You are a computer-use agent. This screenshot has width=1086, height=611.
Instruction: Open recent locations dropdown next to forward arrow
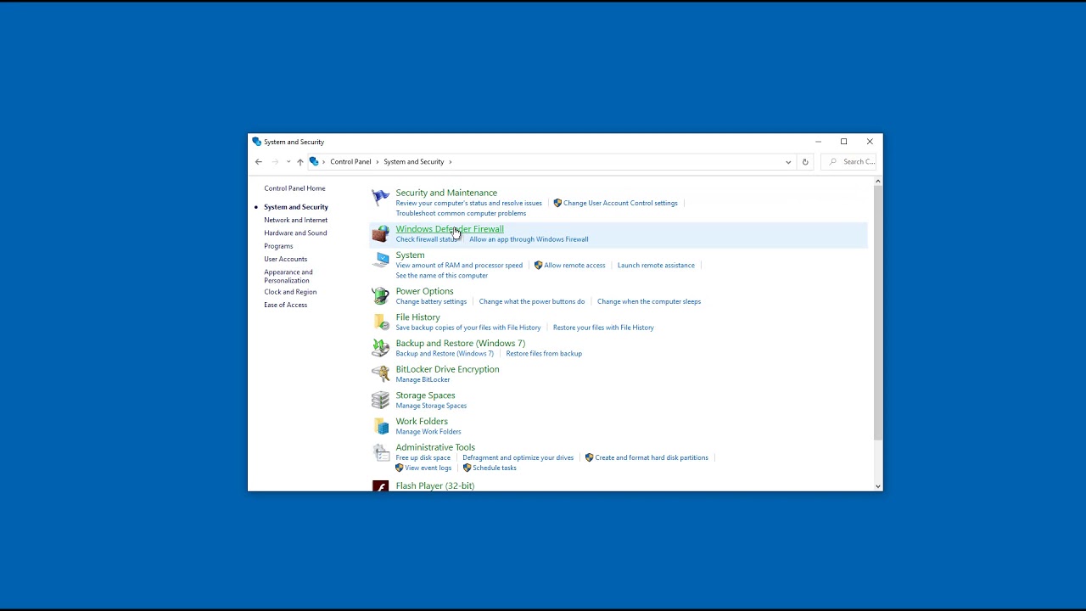pos(288,161)
